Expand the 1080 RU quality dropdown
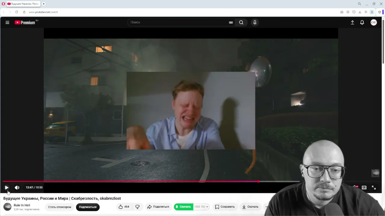This screenshot has height=216, width=385. (x=201, y=207)
